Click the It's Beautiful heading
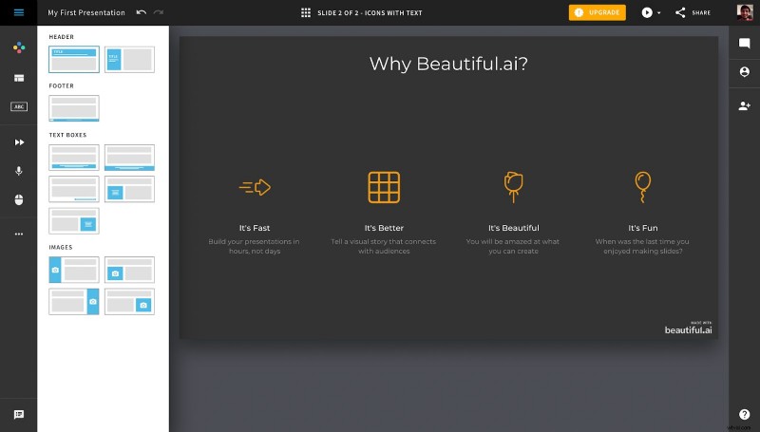760x432 pixels. click(x=513, y=228)
